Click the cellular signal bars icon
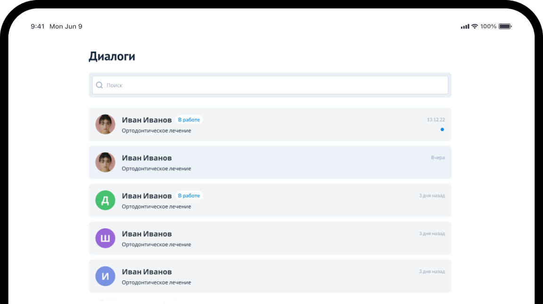This screenshot has height=304, width=543. point(465,26)
